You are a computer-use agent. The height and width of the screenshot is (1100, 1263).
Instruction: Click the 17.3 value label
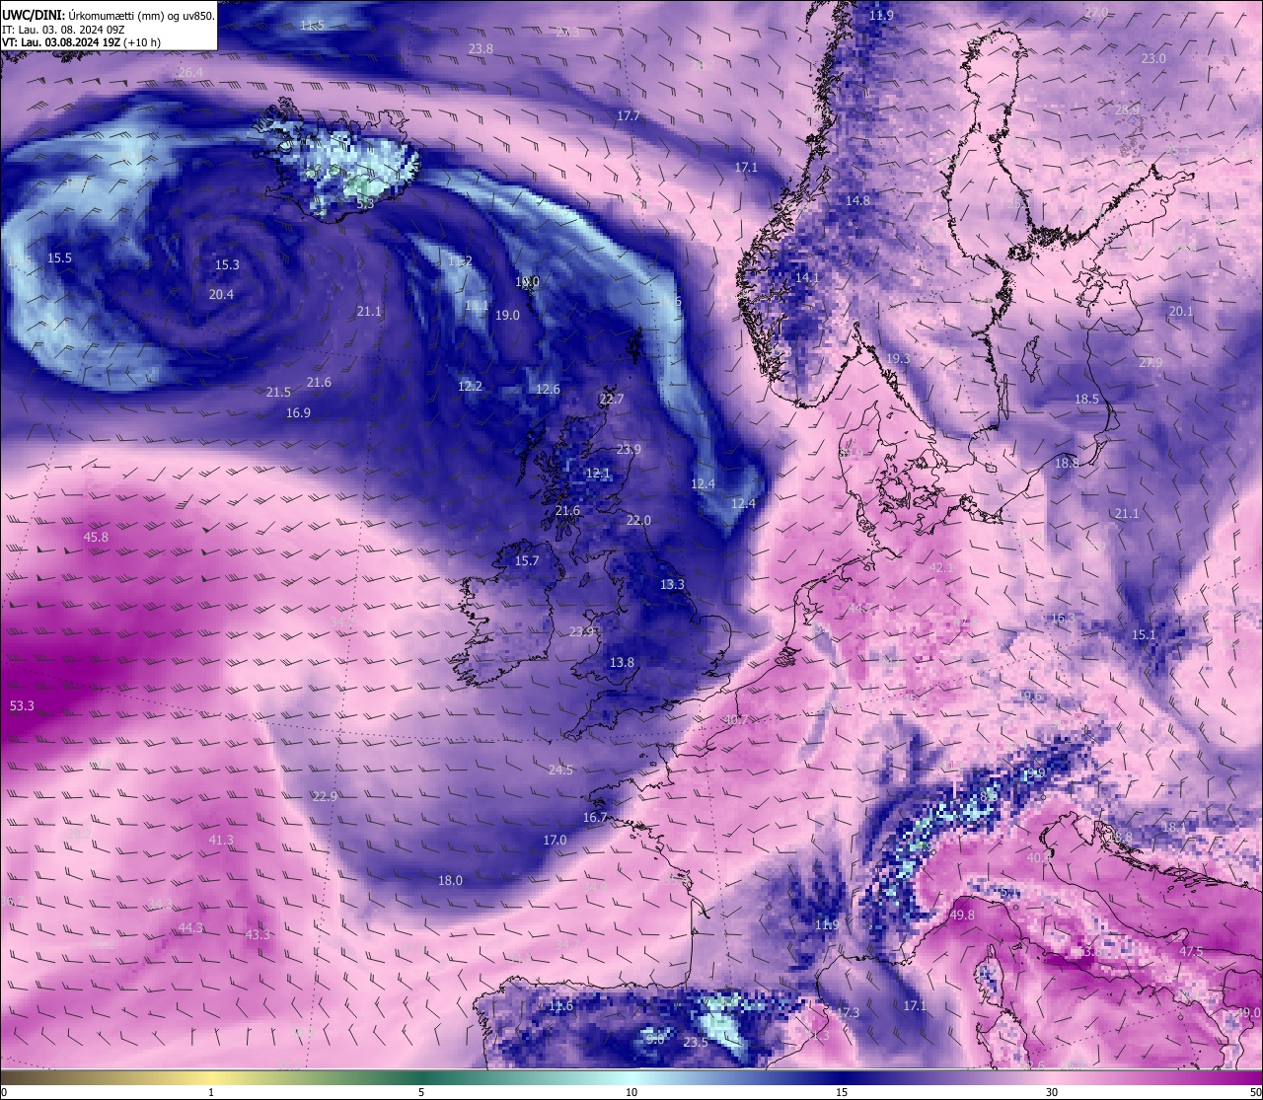point(848,1012)
